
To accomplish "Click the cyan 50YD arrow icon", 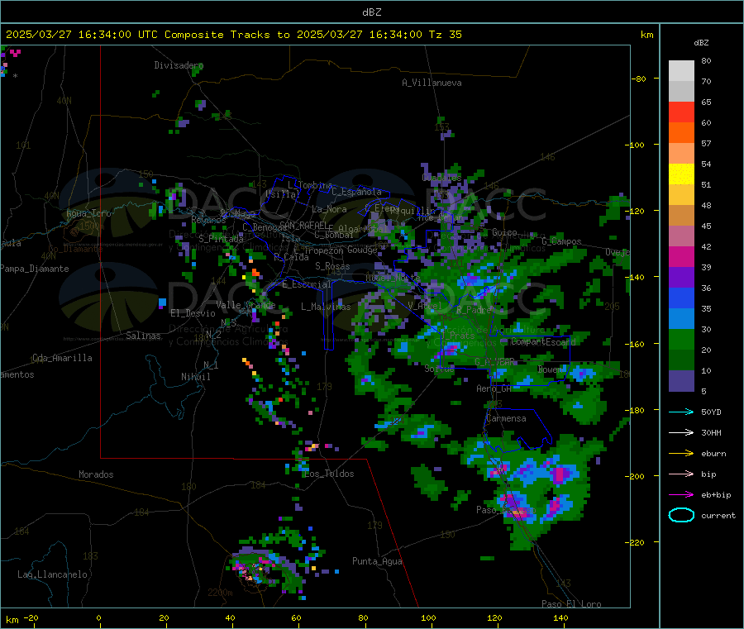I will [681, 412].
